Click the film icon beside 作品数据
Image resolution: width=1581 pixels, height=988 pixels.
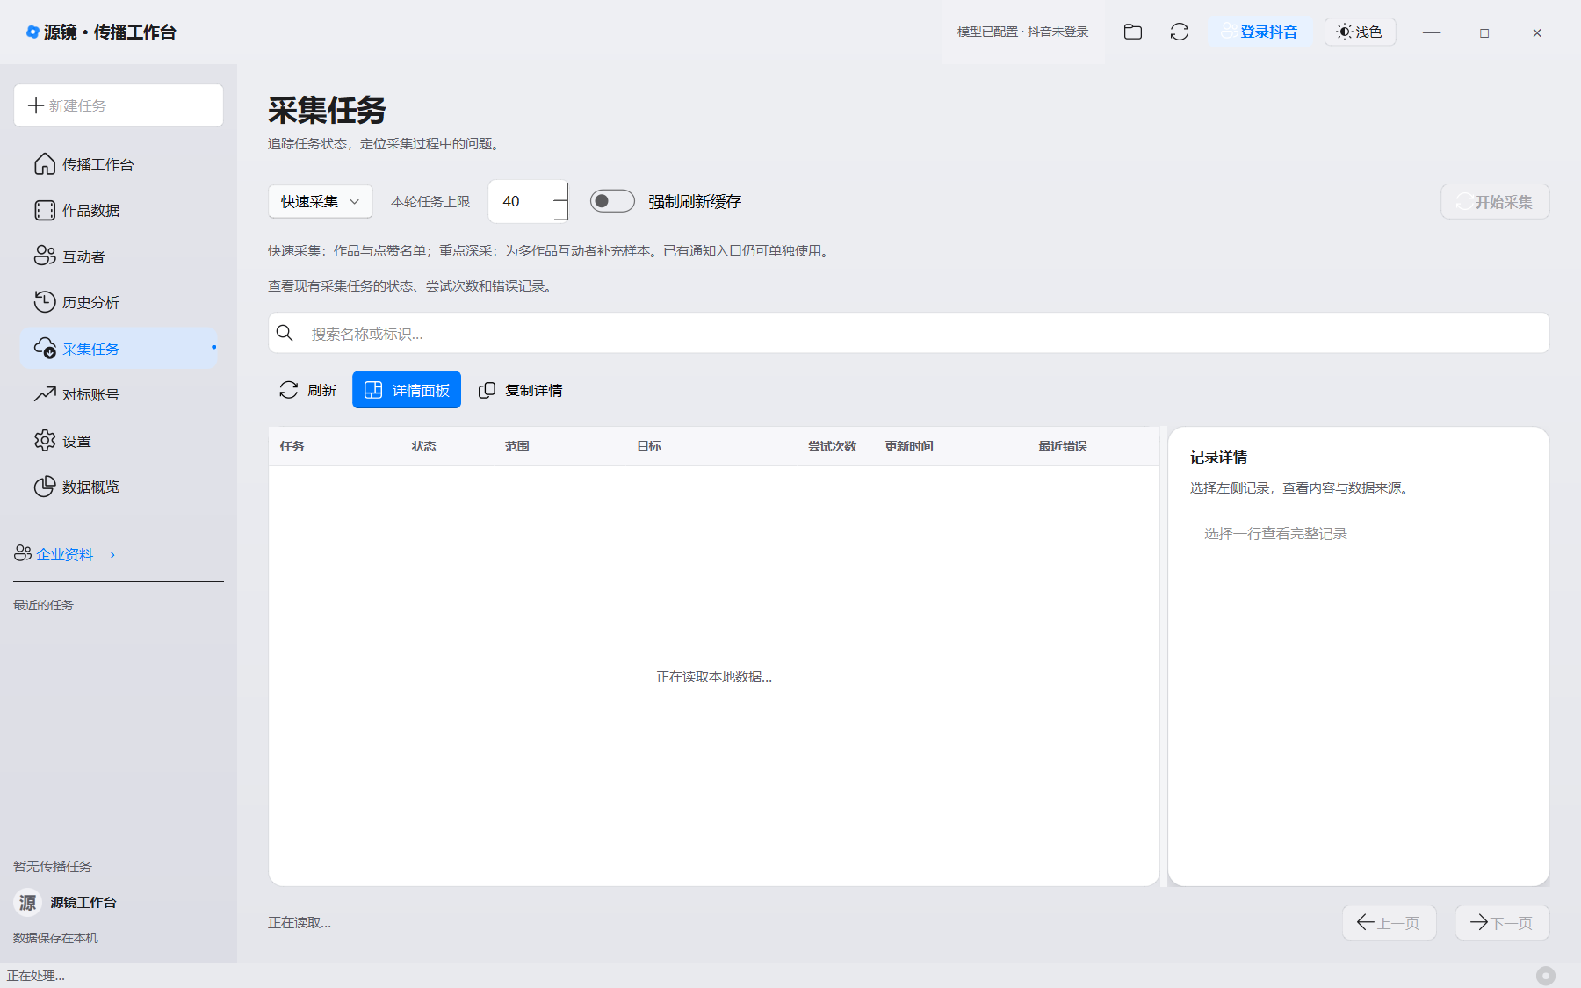pos(45,211)
